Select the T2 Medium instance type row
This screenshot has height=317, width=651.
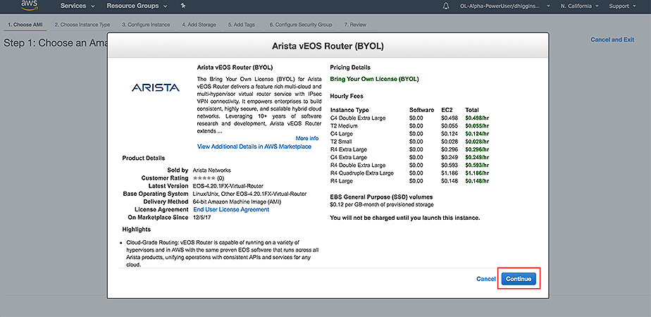click(x=410, y=125)
